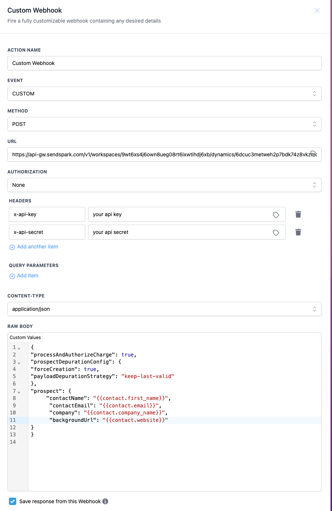Screen dimensions: 332x511
Task: Click the Custom Values button
Action: (25, 338)
